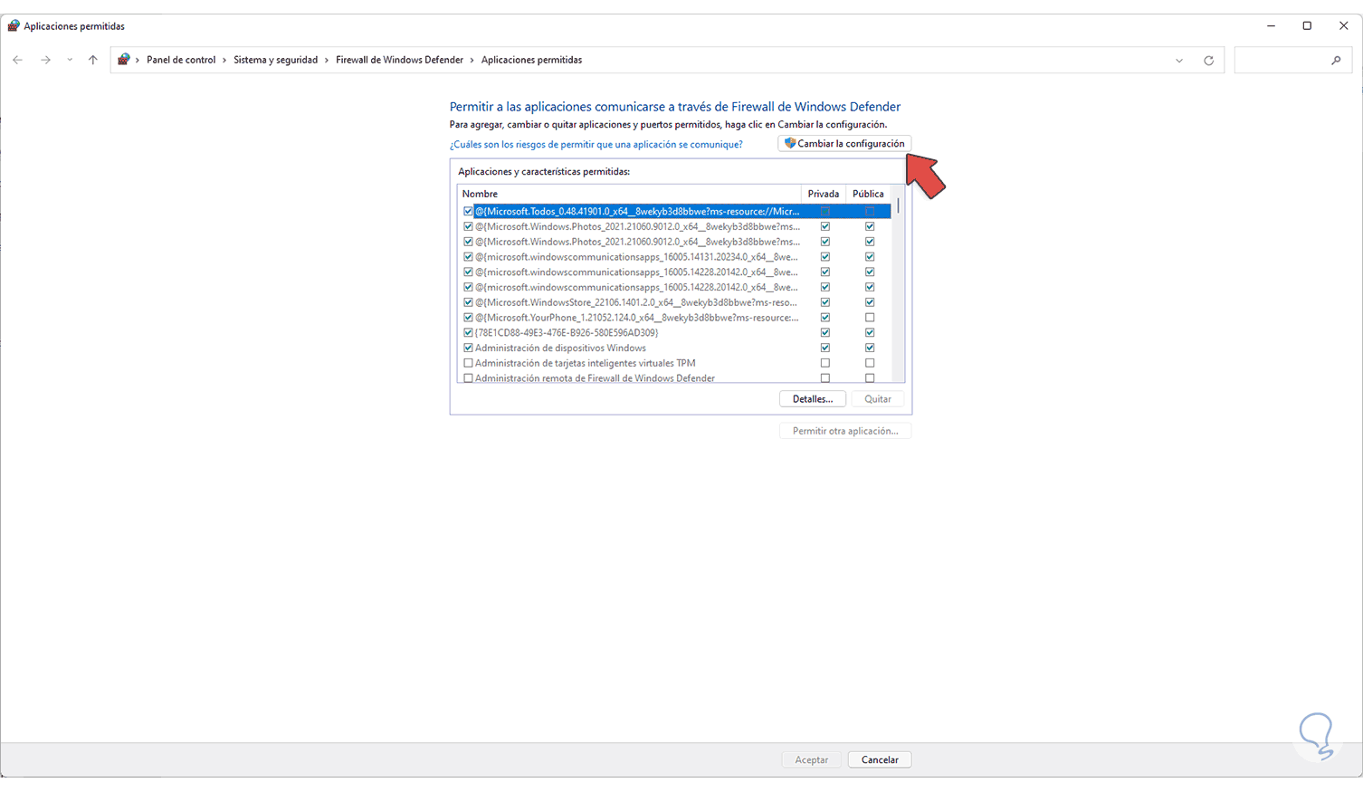Refresh the Aplicaciones permitidas page
Viewport: 1363px width, 792px height.
point(1208,61)
